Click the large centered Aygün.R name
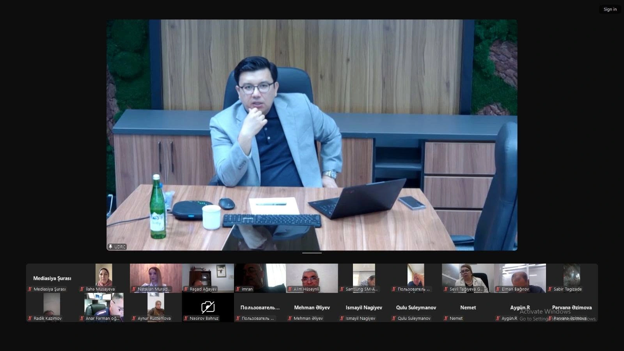Viewport: 624px width, 351px height. pyautogui.click(x=520, y=307)
